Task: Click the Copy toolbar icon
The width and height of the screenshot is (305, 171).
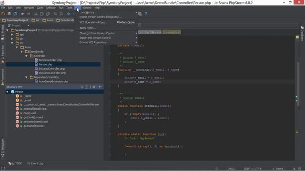Action: [42, 14]
